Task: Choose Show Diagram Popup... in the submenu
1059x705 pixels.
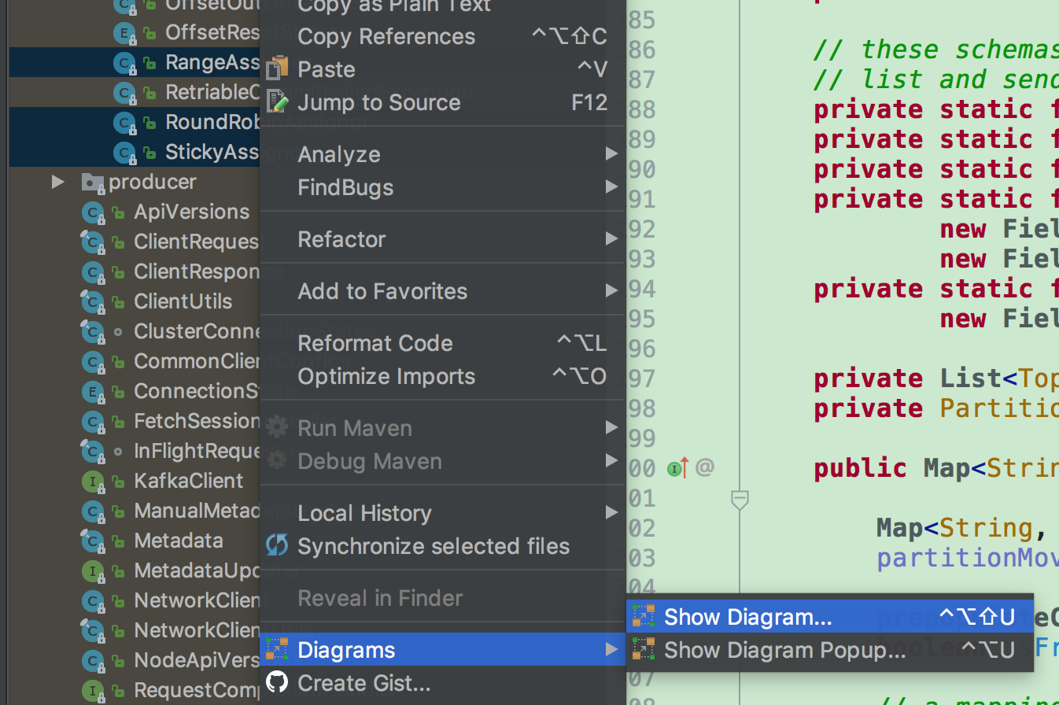Action: pos(830,650)
